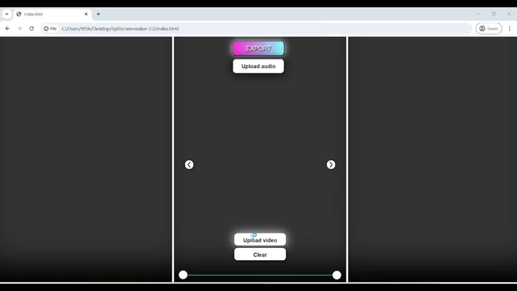Viewport: 517px width, 291px height.
Task: Open the Chrome three-dot menu
Action: (509, 28)
